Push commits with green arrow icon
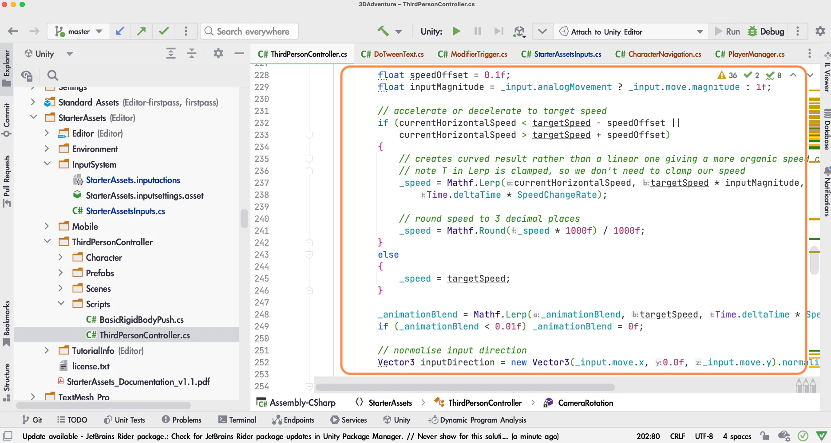Viewport: 831px width, 443px height. tap(142, 31)
